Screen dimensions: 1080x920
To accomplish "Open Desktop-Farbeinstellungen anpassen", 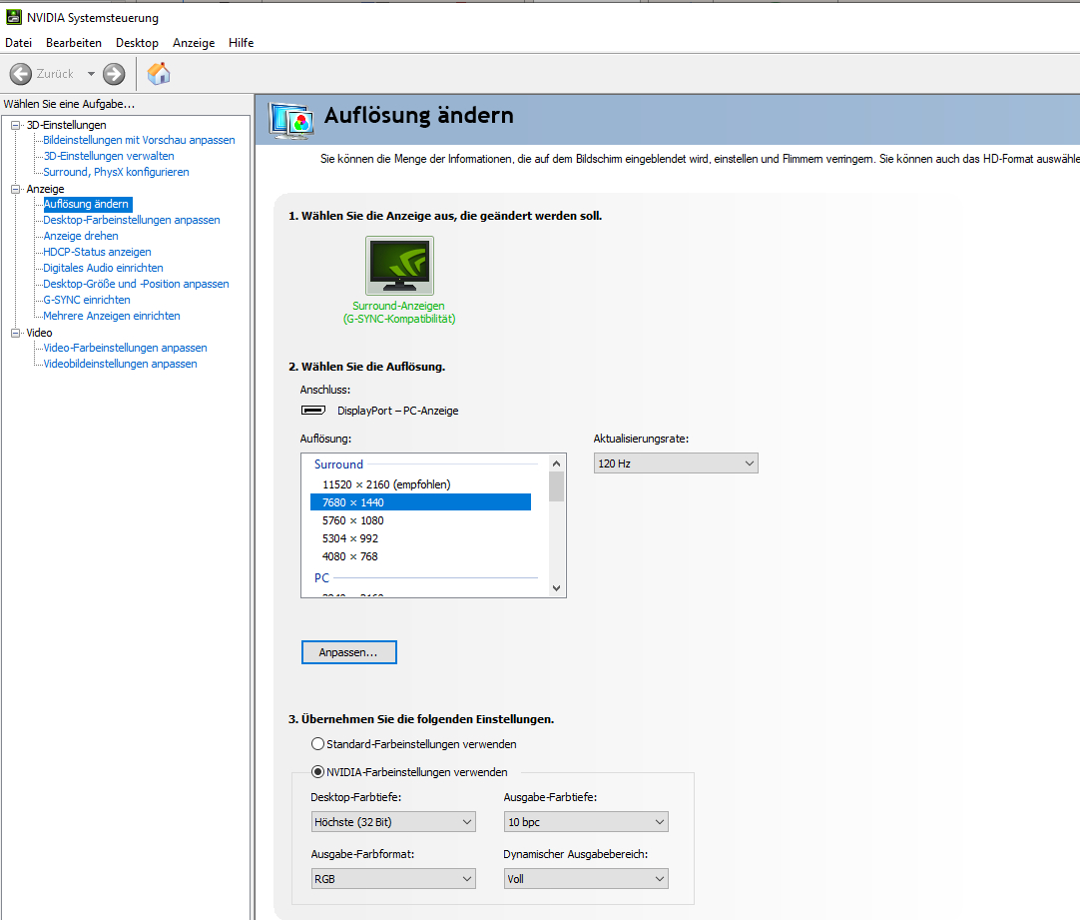I will coord(132,220).
